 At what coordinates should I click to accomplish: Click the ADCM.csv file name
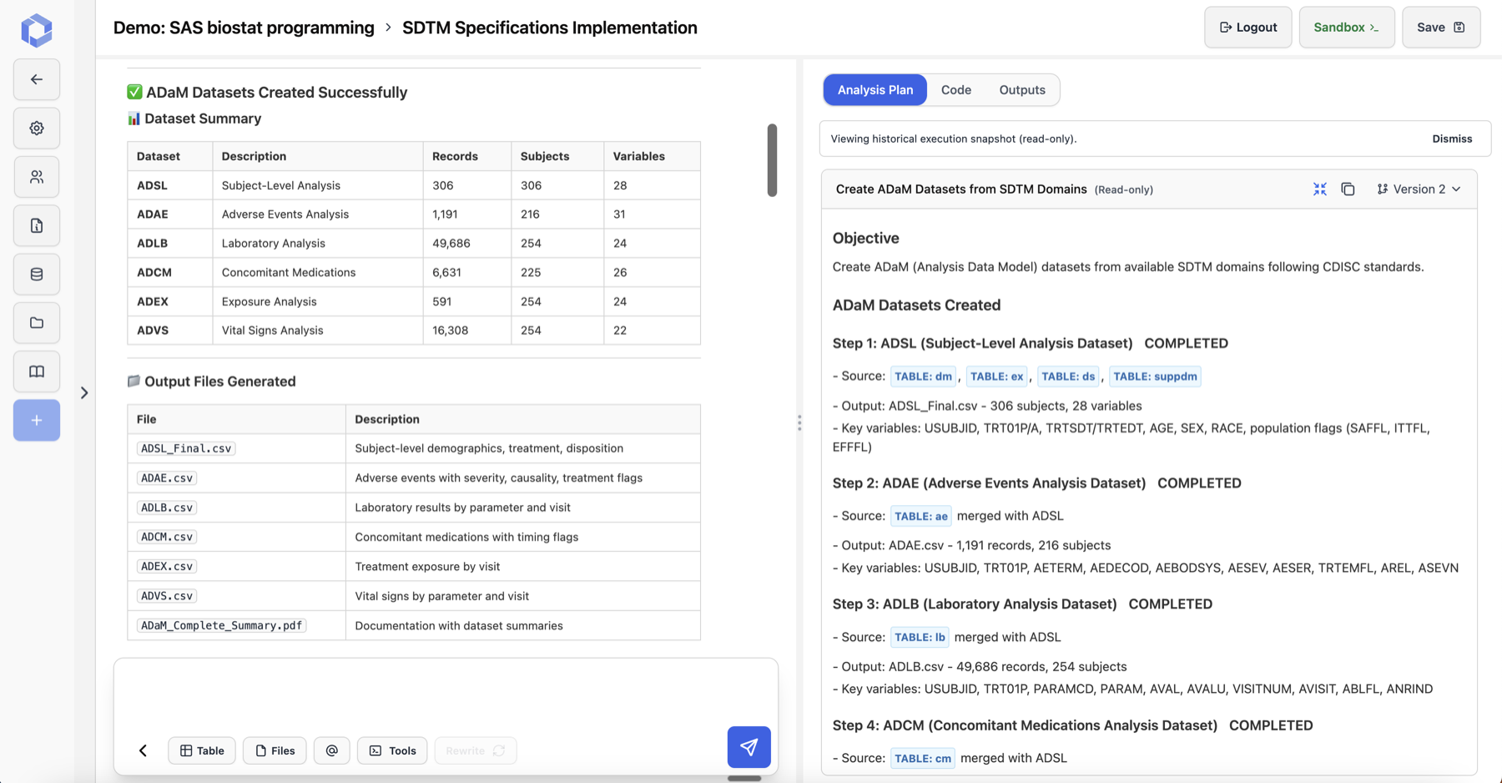pos(167,537)
